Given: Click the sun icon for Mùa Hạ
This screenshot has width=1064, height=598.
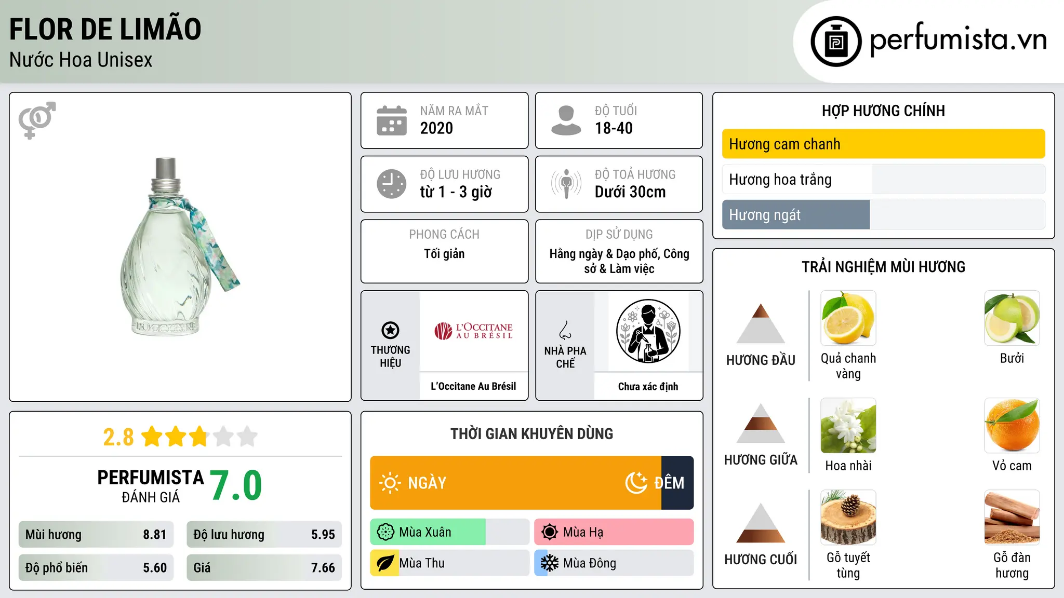Looking at the screenshot, I should click(550, 532).
